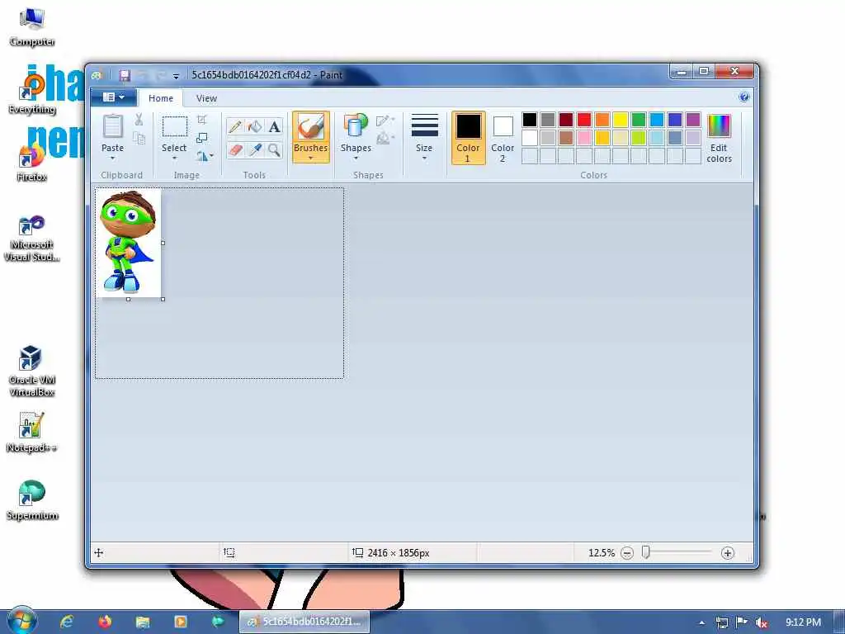Click the Computer desktop icon
The image size is (845, 634).
[32, 27]
